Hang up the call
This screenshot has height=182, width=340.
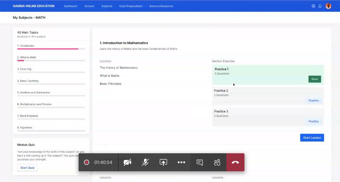pyautogui.click(x=235, y=162)
